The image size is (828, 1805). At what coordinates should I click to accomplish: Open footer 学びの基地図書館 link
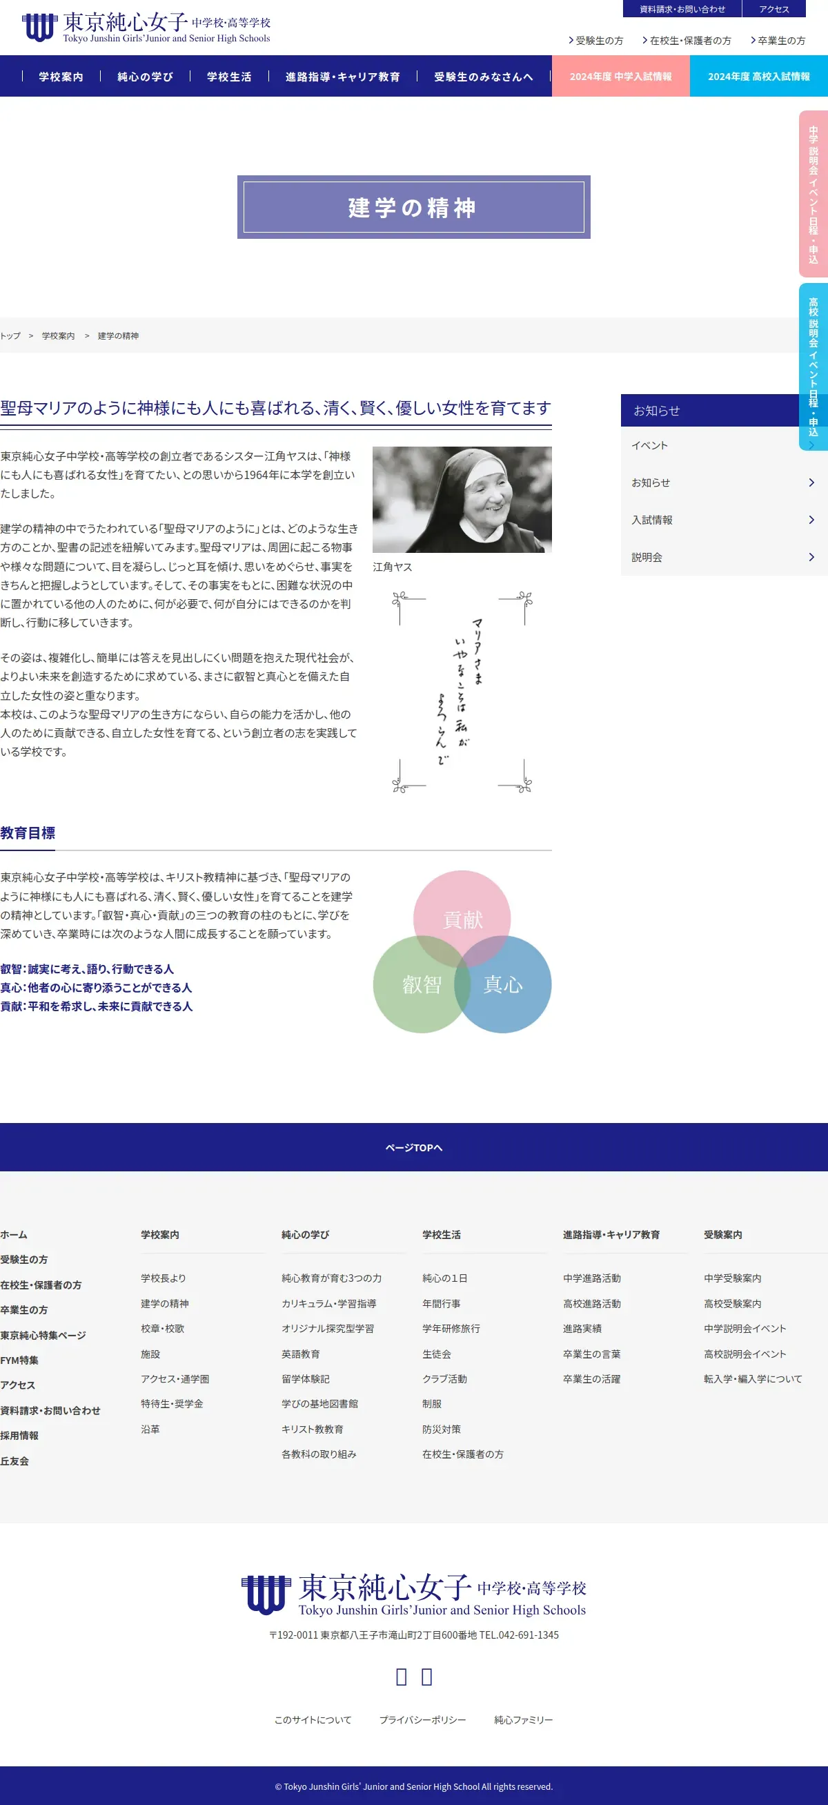(x=319, y=1403)
